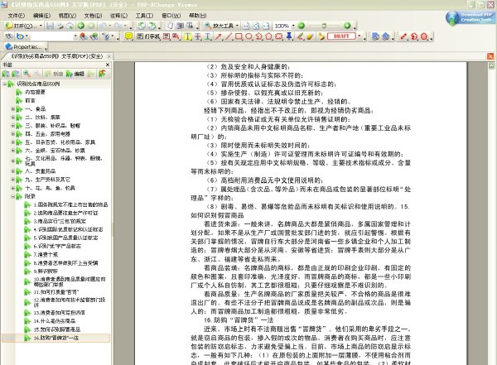This screenshot has height=365, width=497.
Task: Click the Print icon
Action: click(60, 26)
